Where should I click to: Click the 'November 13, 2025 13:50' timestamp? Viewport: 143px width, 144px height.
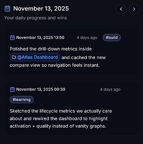[x=40, y=38]
